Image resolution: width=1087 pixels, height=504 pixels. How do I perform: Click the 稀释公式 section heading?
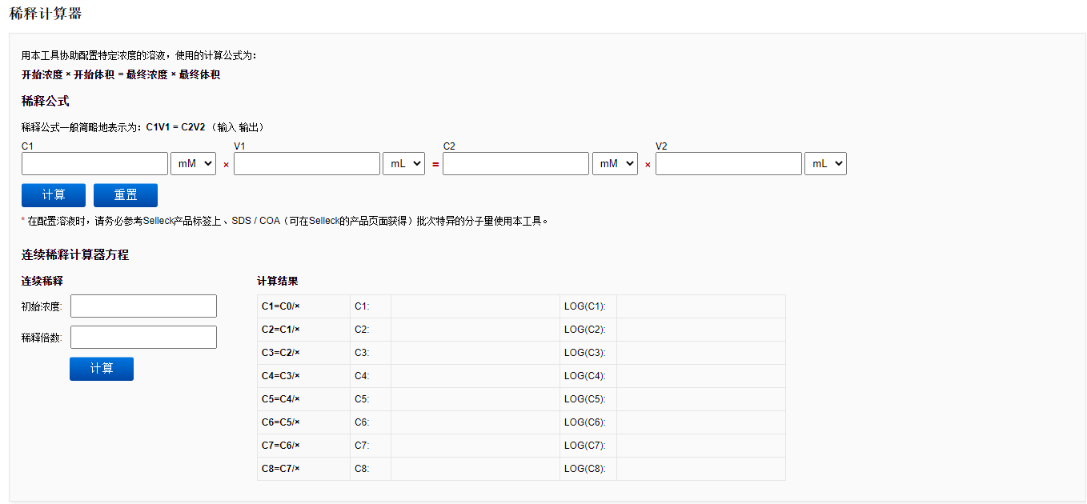(x=44, y=101)
